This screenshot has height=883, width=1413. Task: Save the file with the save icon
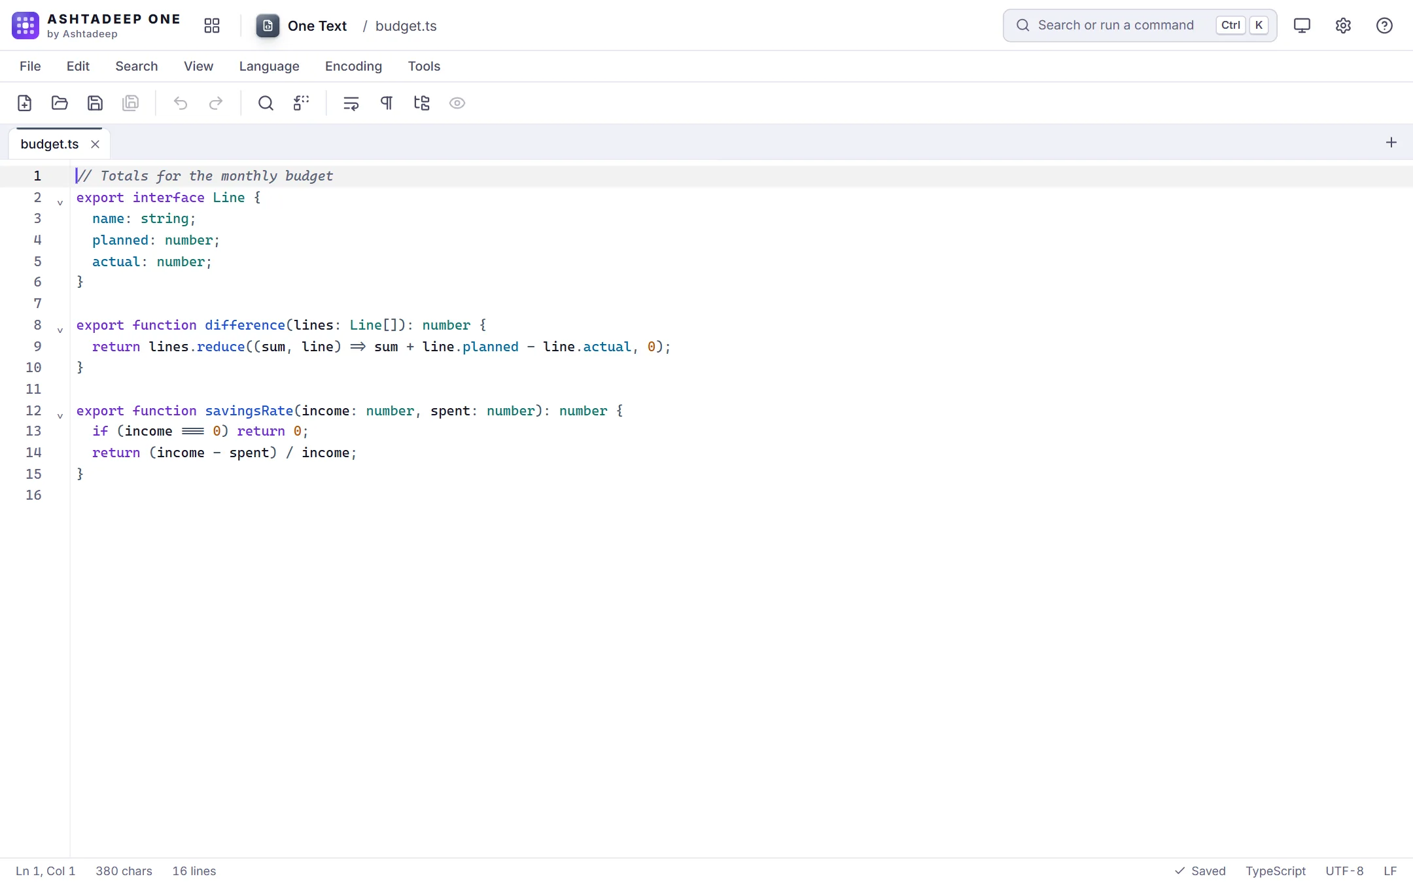point(95,103)
